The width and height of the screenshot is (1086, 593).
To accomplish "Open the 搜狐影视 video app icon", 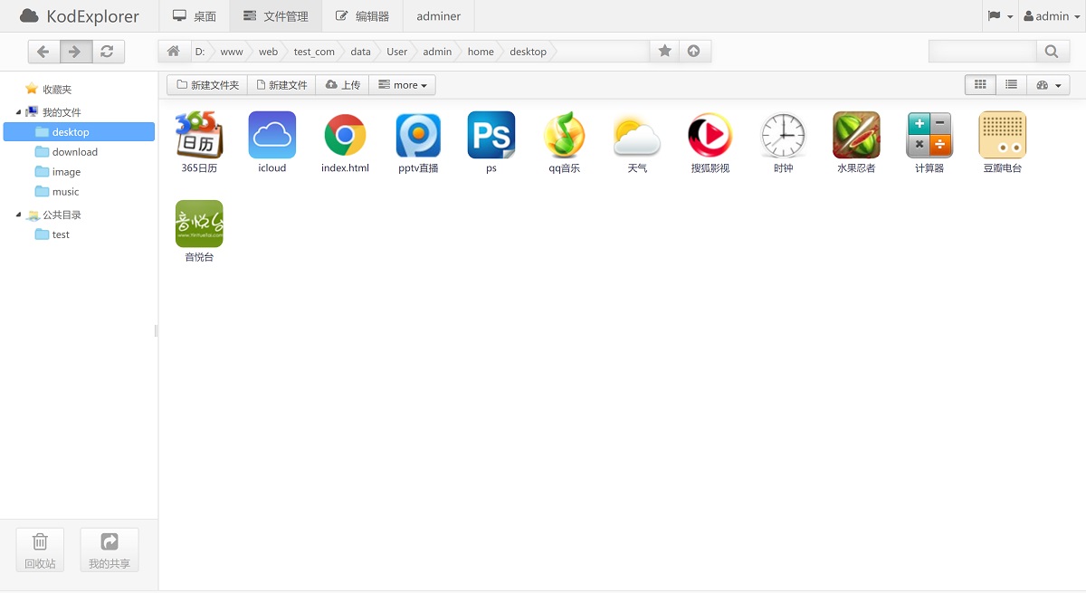I will click(x=710, y=135).
